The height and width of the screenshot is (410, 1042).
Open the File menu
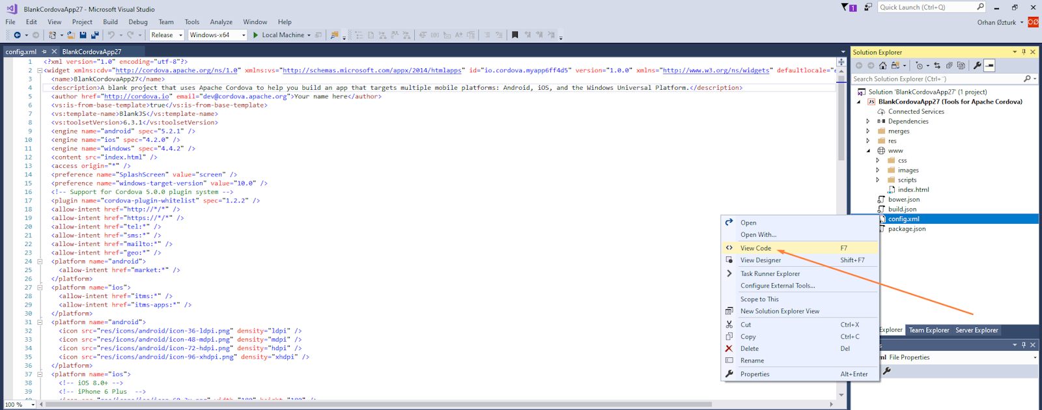pos(10,21)
